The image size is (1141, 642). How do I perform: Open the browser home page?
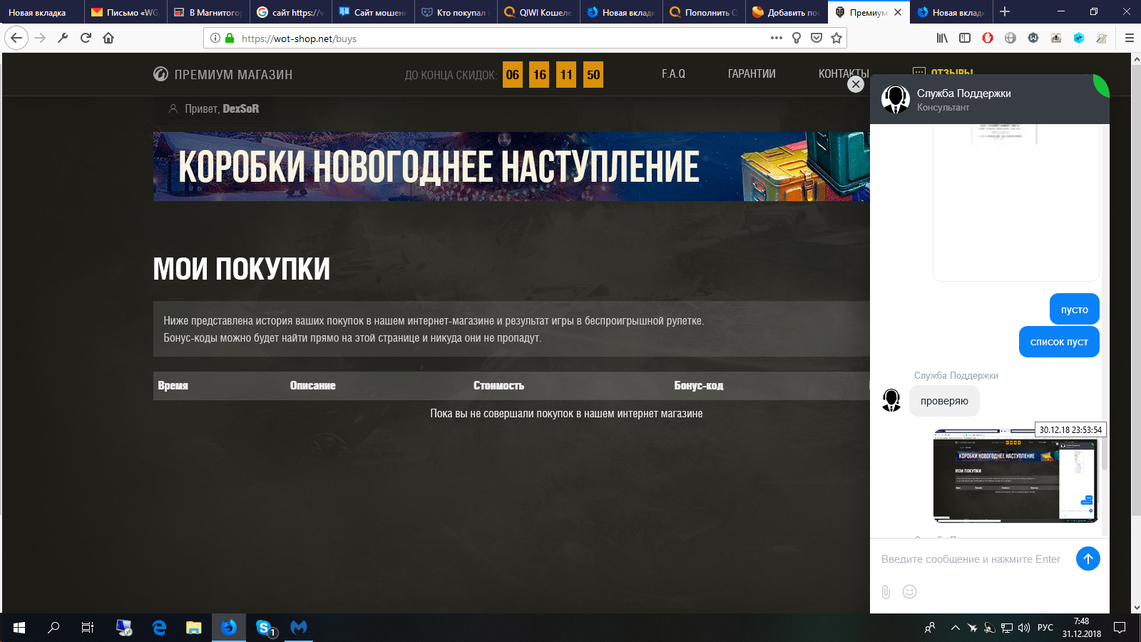(108, 38)
